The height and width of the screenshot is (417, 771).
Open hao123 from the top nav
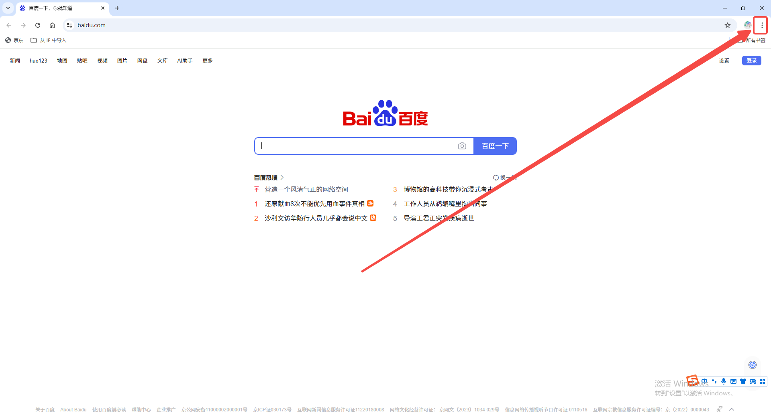tap(39, 61)
